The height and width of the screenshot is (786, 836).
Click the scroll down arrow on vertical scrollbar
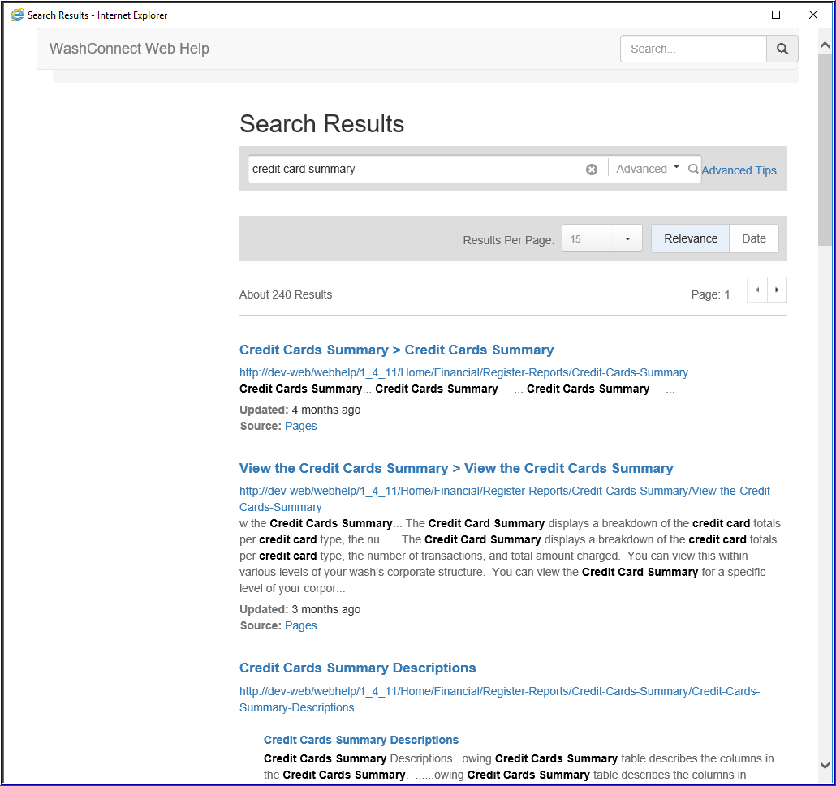(x=825, y=764)
